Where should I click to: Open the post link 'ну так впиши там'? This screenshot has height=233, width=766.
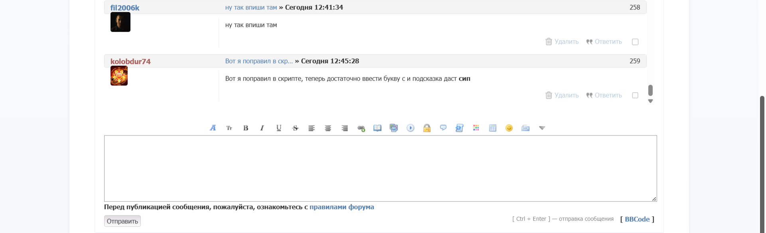pyautogui.click(x=251, y=8)
